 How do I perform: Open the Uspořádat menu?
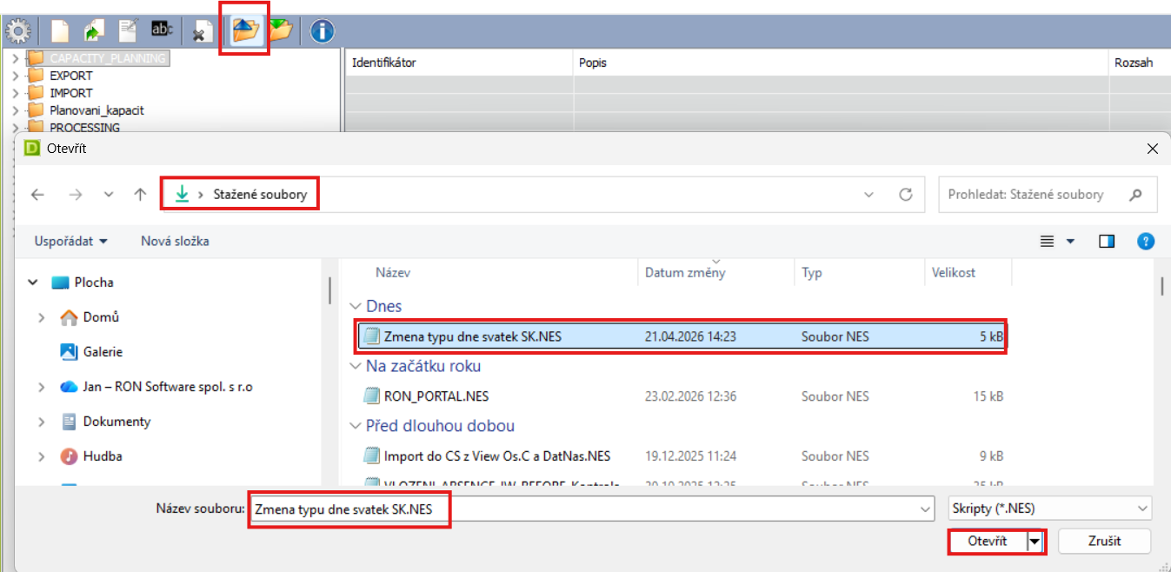[71, 241]
